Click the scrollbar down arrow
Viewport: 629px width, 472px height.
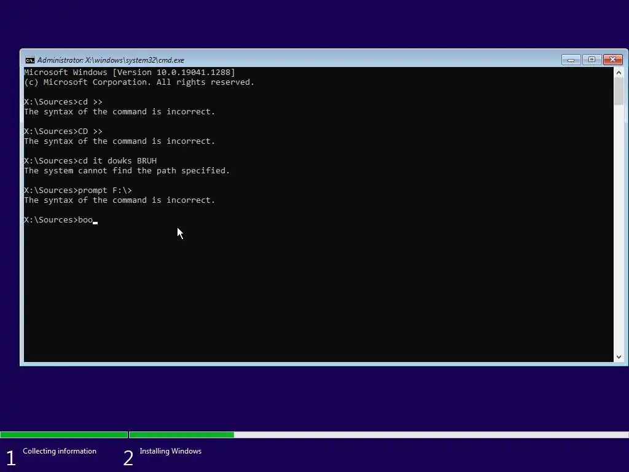(619, 357)
